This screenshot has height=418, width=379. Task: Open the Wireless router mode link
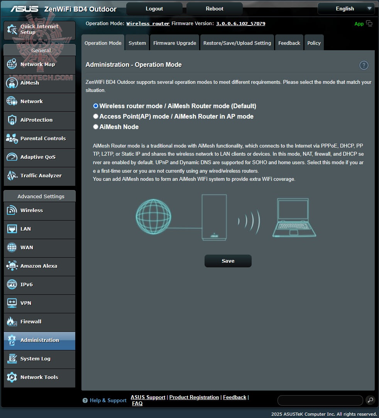coord(148,24)
